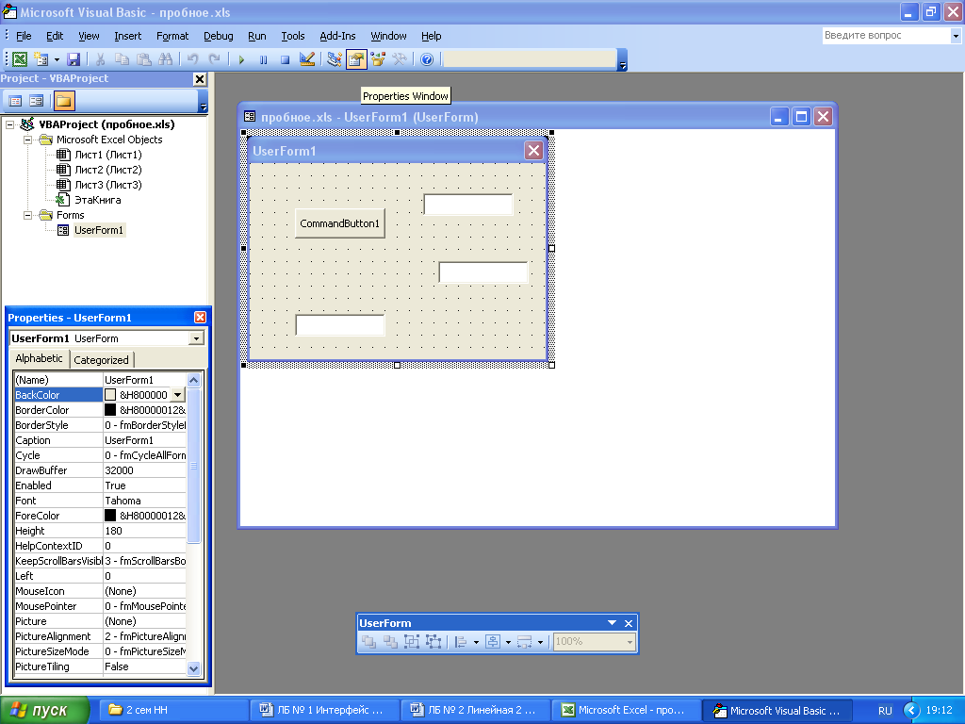Open the BackColor value dropdown arrow
The width and height of the screenshot is (965, 724).
tap(177, 395)
